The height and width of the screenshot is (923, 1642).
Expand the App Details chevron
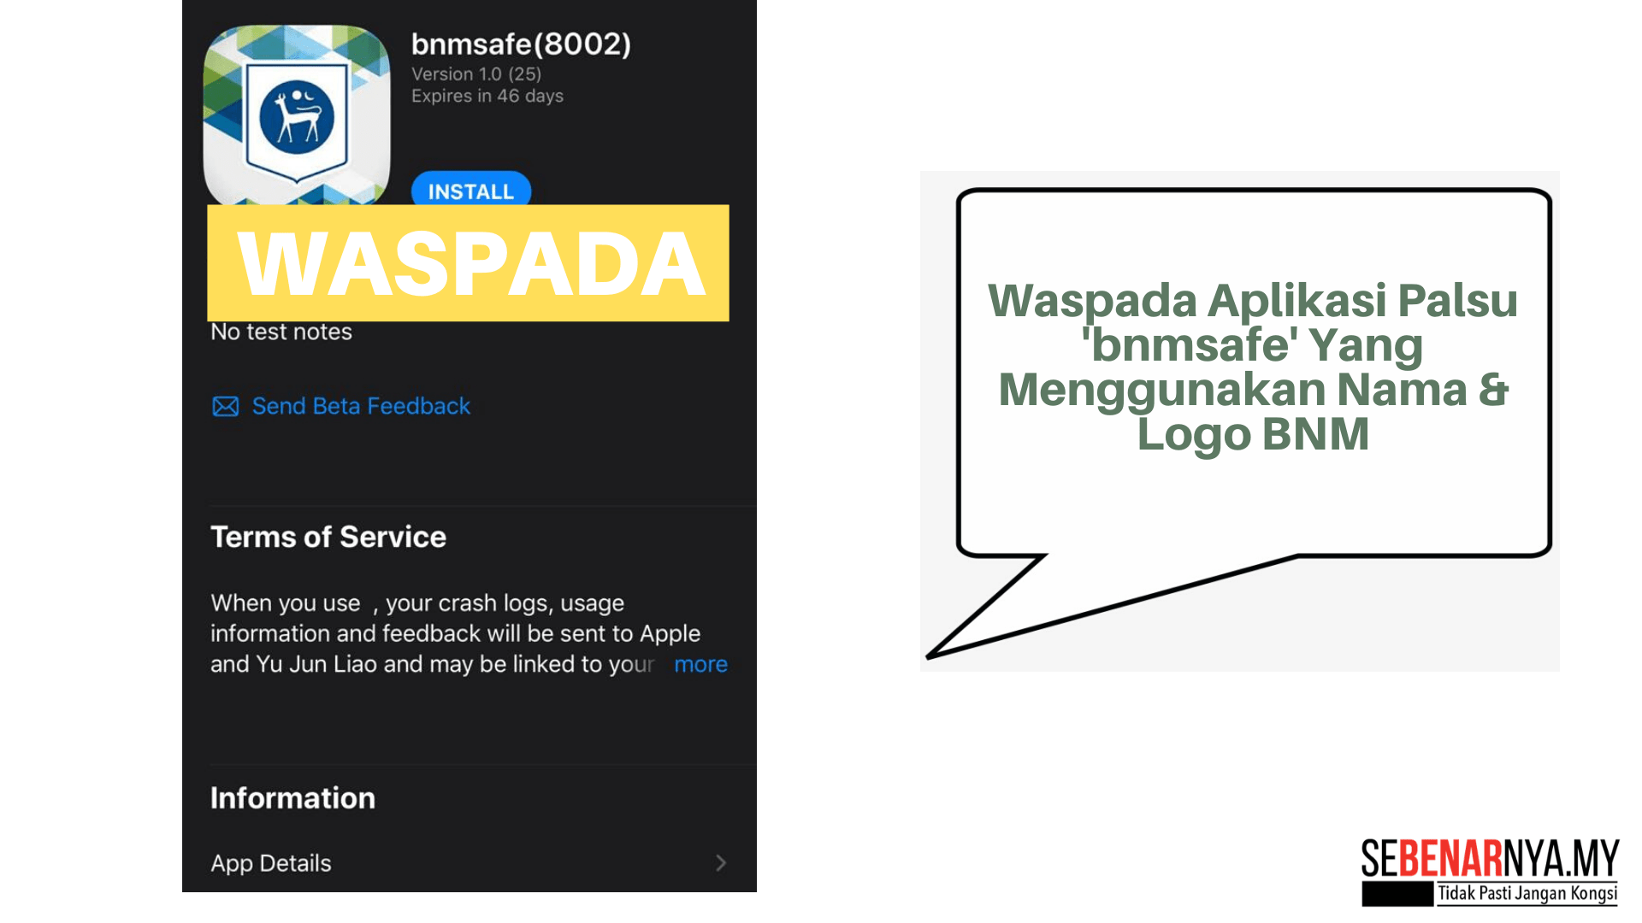click(x=721, y=863)
